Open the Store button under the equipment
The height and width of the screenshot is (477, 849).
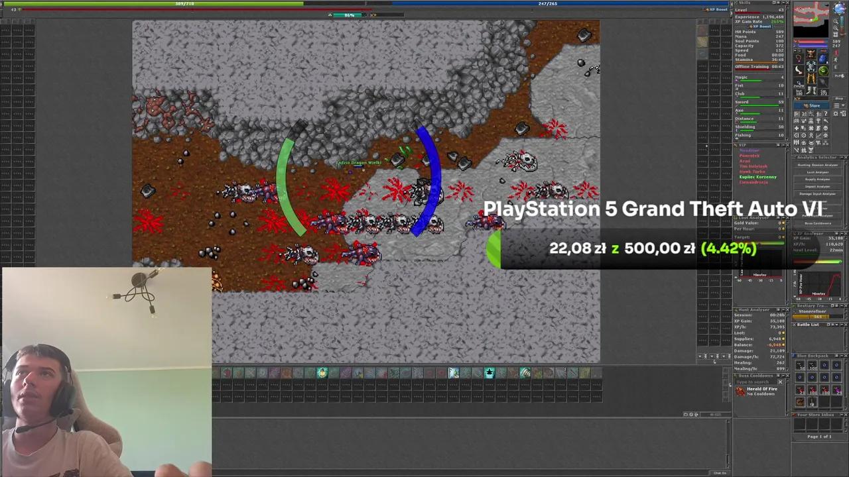coord(812,105)
